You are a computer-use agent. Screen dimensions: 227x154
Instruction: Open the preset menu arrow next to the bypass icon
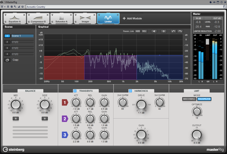pyautogui.click(x=5, y=7)
